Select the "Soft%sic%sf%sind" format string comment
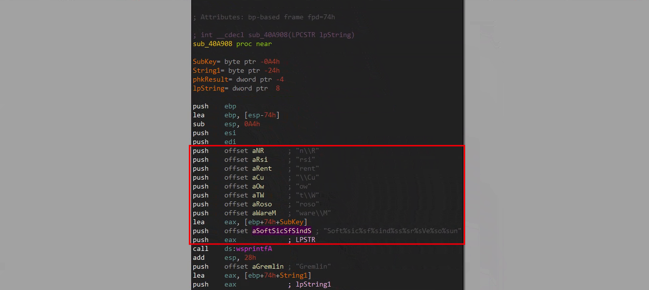The image size is (649, 290). (x=392, y=231)
